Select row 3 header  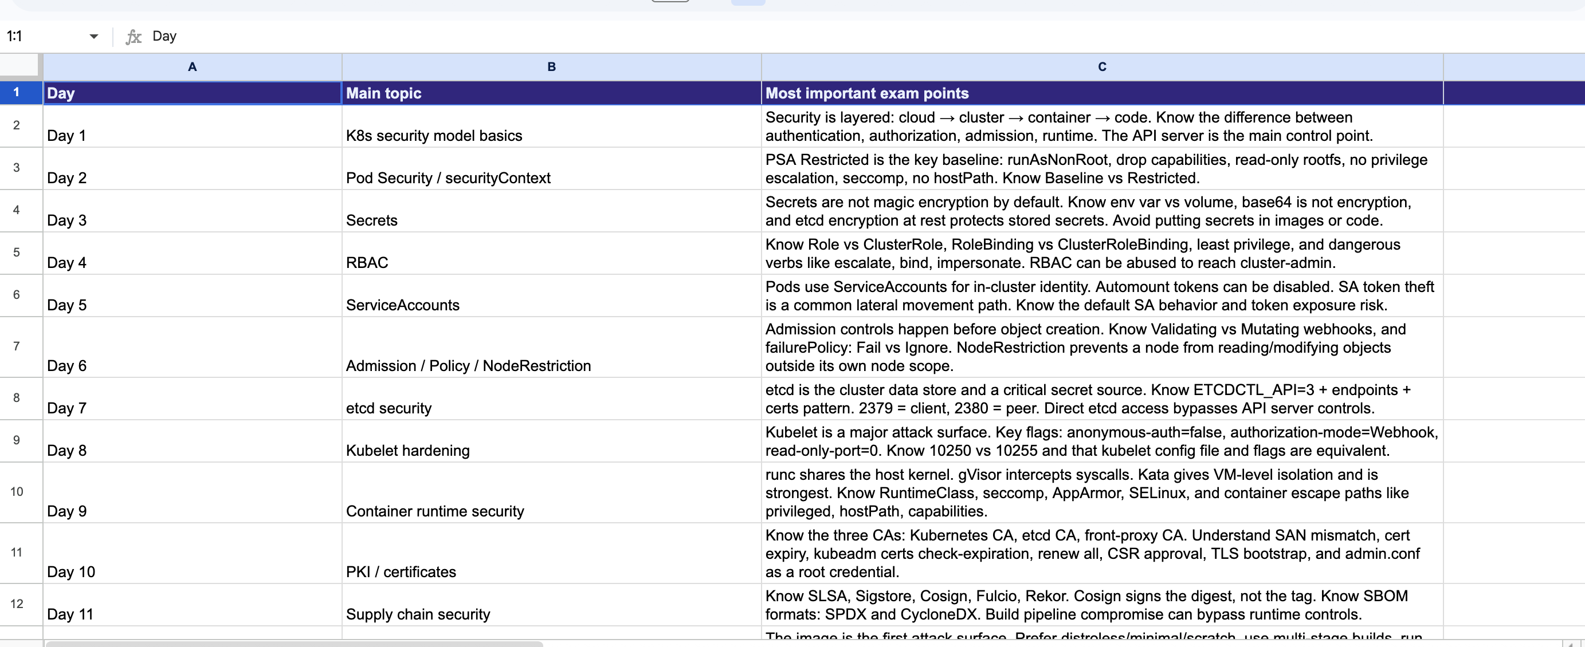tap(21, 168)
